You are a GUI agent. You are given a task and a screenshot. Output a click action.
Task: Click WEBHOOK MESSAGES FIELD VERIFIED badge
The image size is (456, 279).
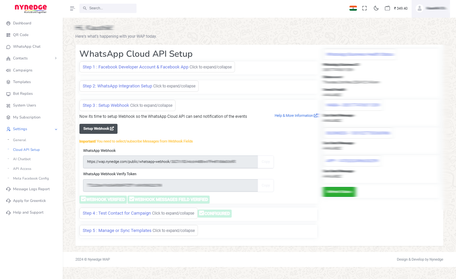point(169,200)
